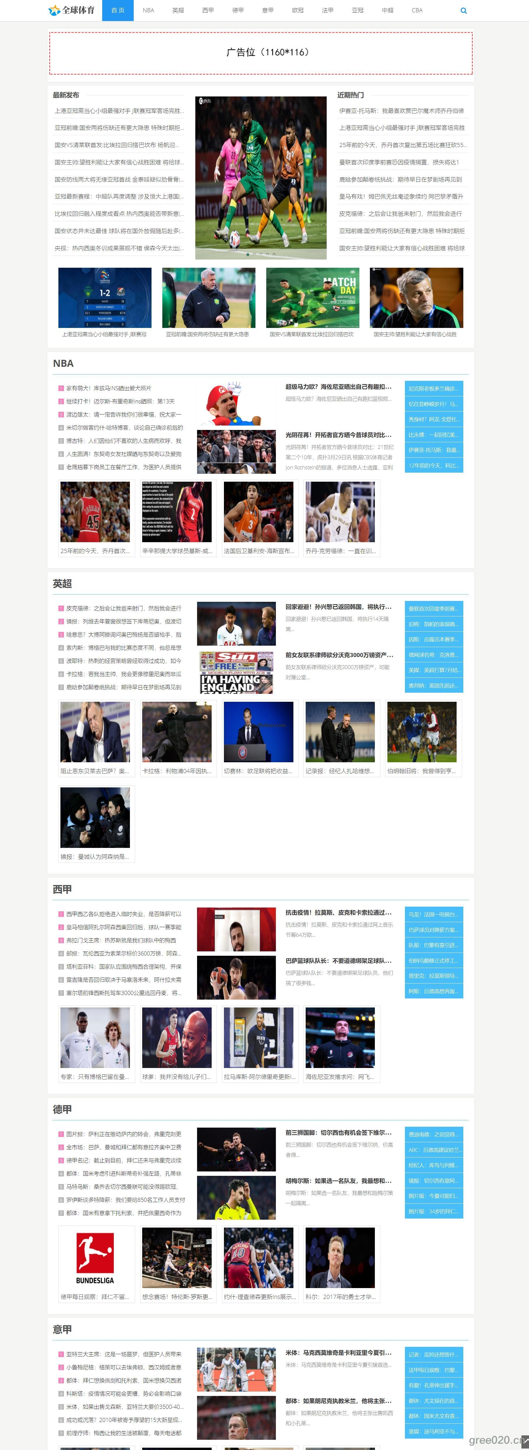Select the 欧冠 menu item

[x=298, y=11]
